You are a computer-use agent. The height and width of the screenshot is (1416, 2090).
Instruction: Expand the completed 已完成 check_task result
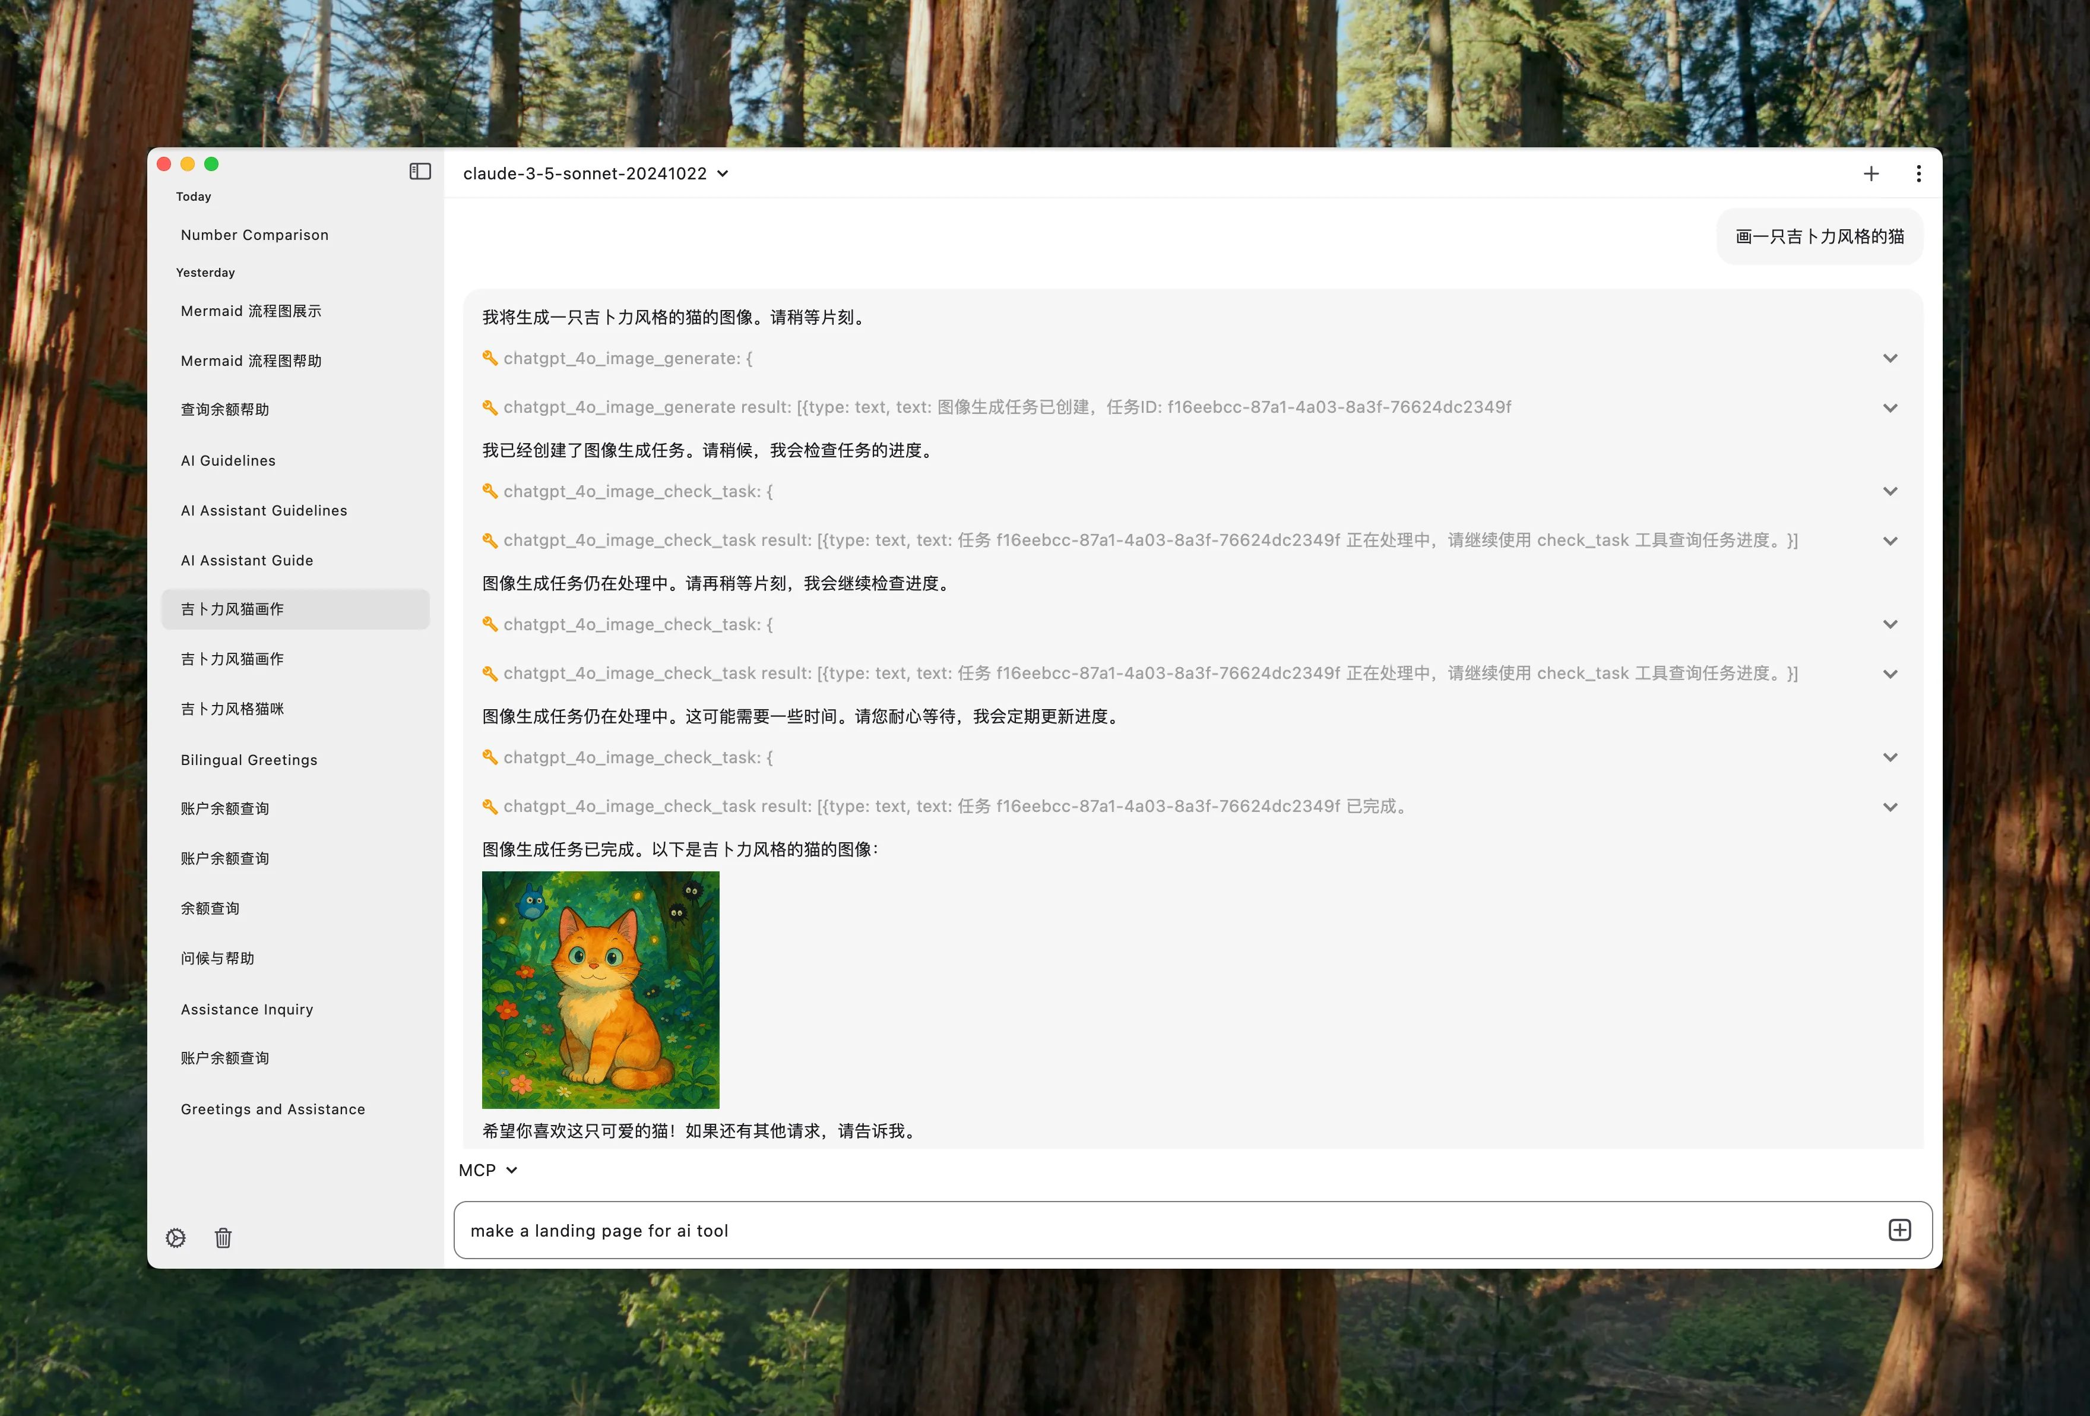(x=1889, y=807)
